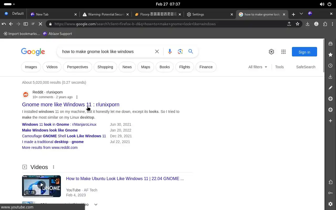Clear the search query with X

tap(157, 51)
